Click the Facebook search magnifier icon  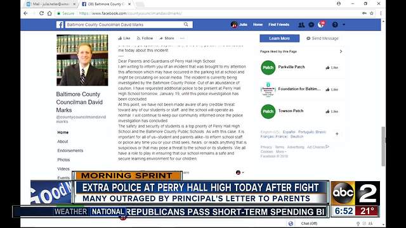tap(186, 24)
